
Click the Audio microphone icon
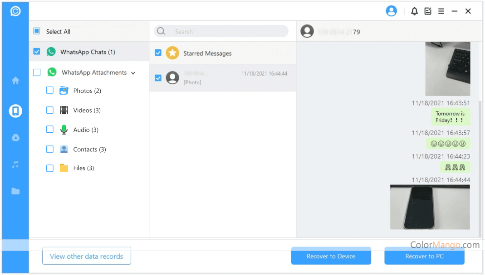64,130
